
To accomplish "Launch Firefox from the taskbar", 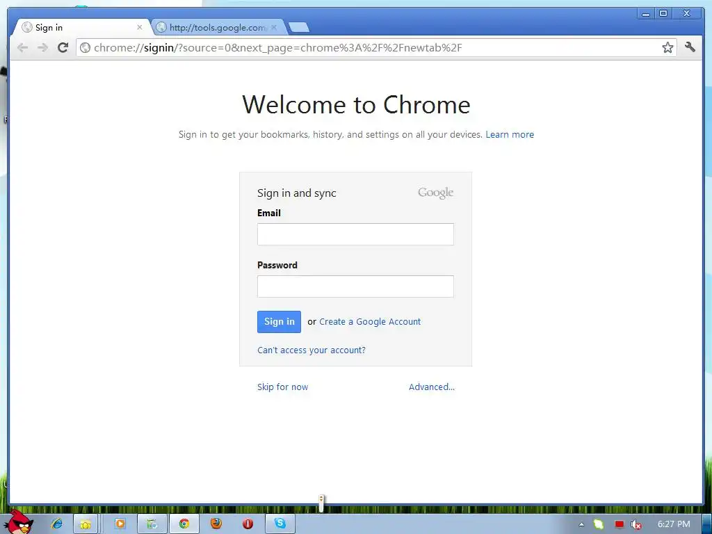I will (216, 524).
